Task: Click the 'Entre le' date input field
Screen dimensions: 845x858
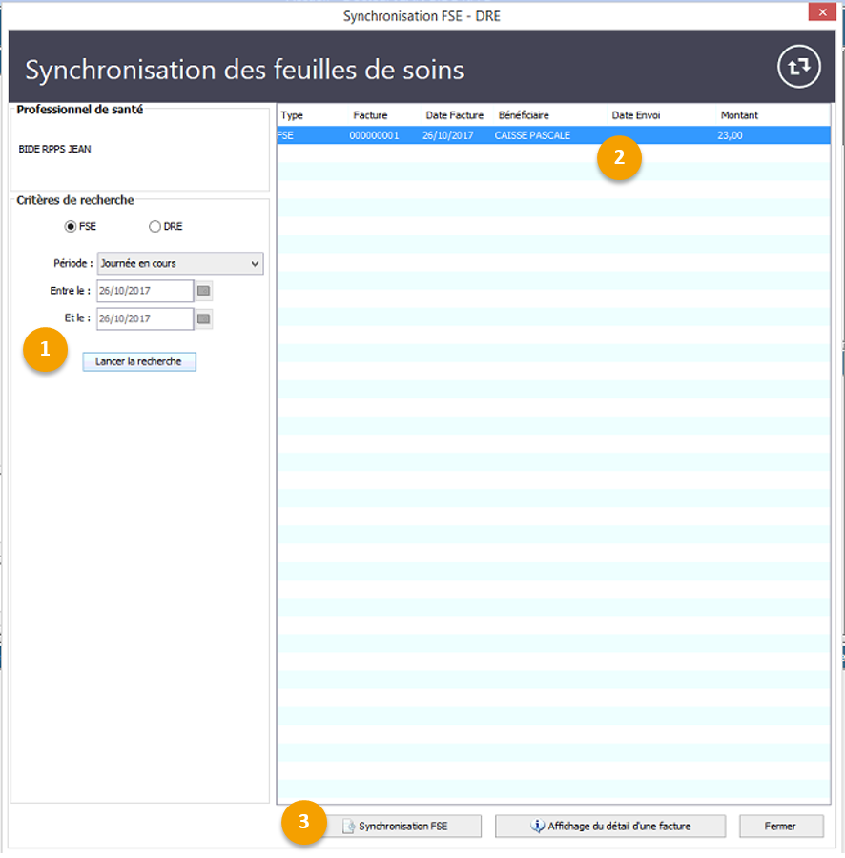Action: click(x=145, y=291)
